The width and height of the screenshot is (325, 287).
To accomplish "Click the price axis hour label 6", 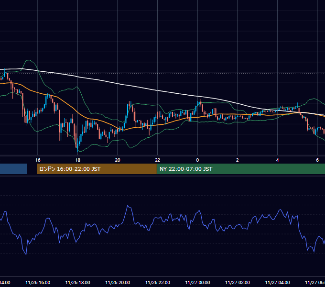I will point(317,160).
